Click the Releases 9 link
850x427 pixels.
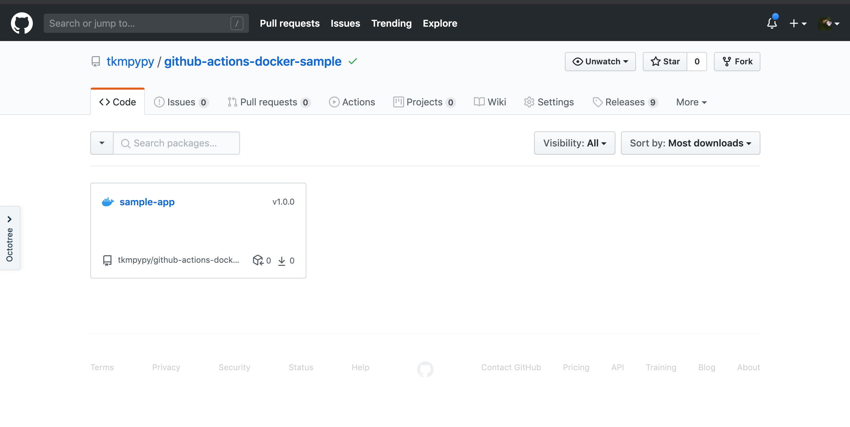click(x=625, y=102)
